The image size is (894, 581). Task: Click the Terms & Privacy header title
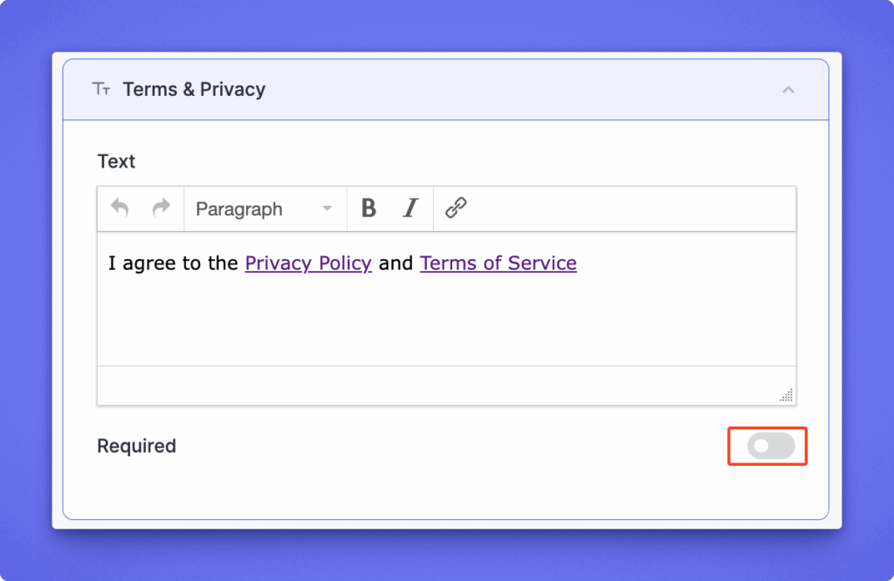click(194, 89)
